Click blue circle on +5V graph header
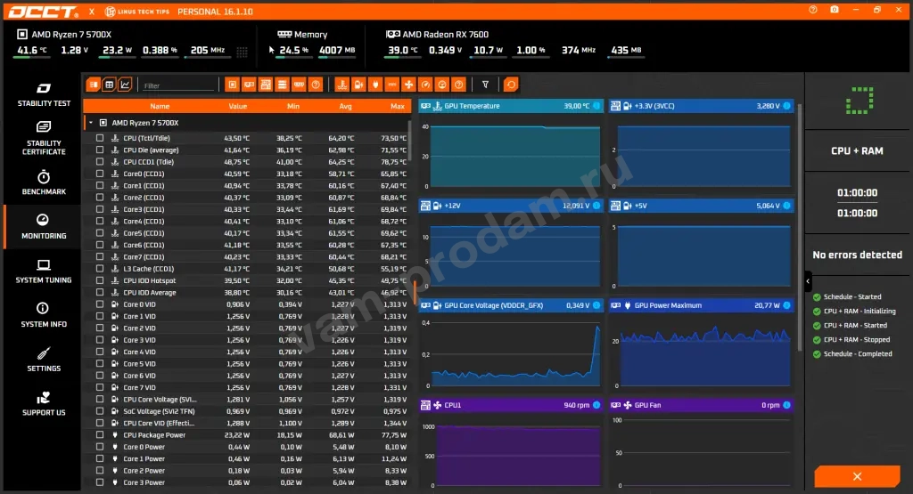 (x=786, y=206)
